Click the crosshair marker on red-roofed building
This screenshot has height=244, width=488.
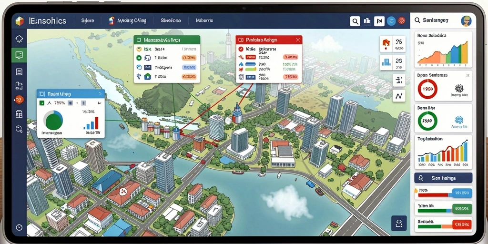click(x=122, y=192)
